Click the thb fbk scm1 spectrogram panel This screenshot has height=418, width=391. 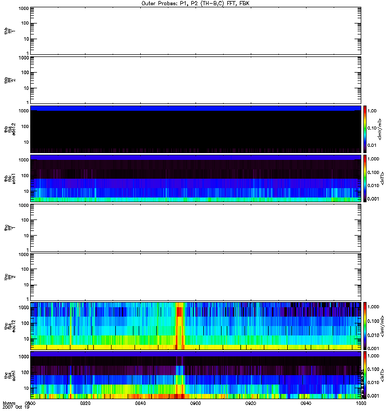[x=195, y=178]
